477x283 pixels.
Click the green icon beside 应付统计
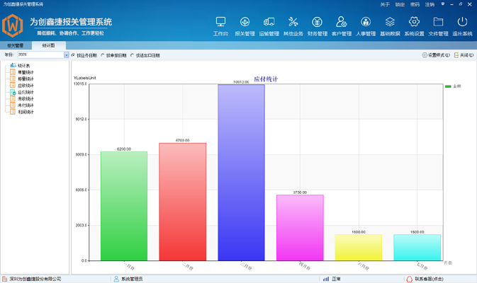(13, 92)
